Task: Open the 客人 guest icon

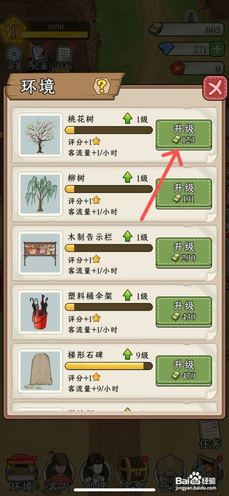Action: (x=58, y=471)
